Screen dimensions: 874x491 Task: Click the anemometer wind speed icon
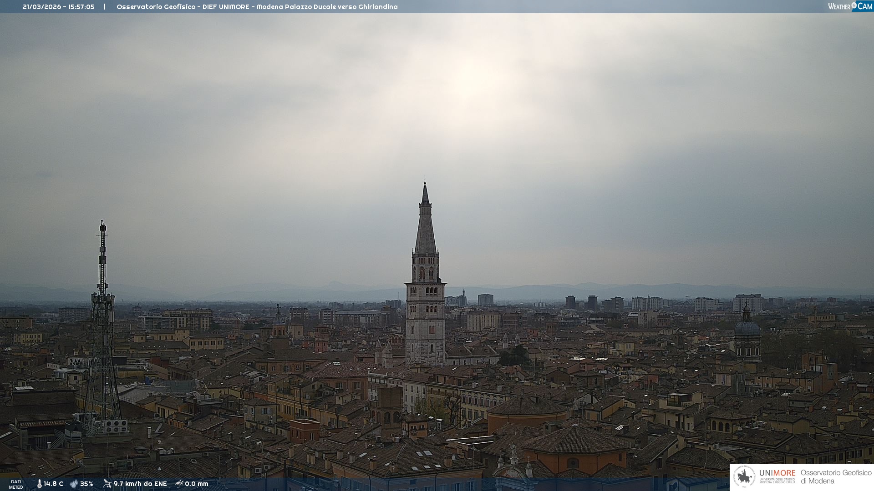point(107,484)
